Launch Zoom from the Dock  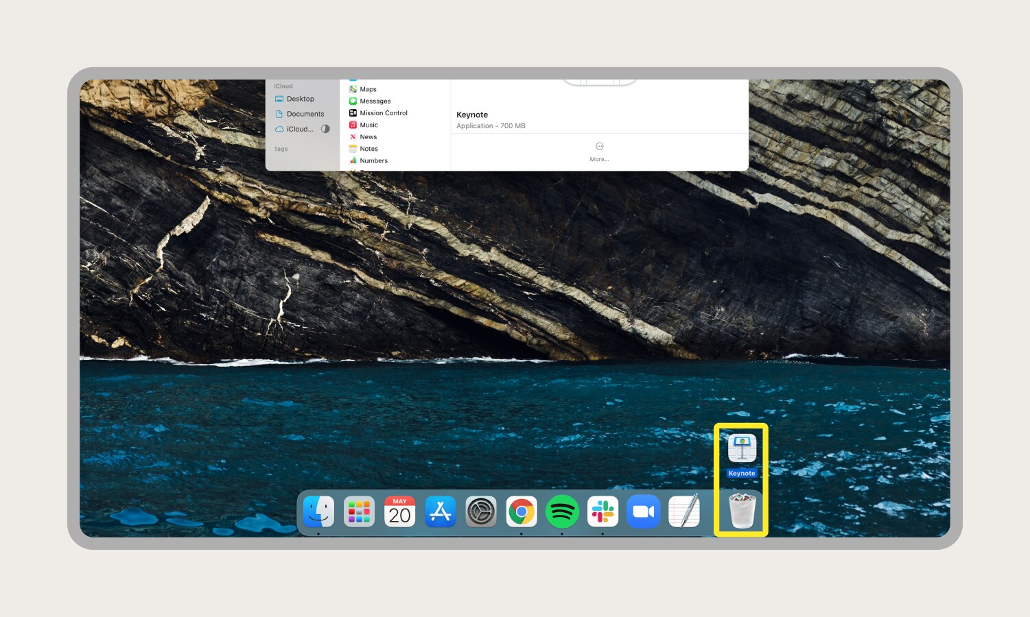click(643, 511)
